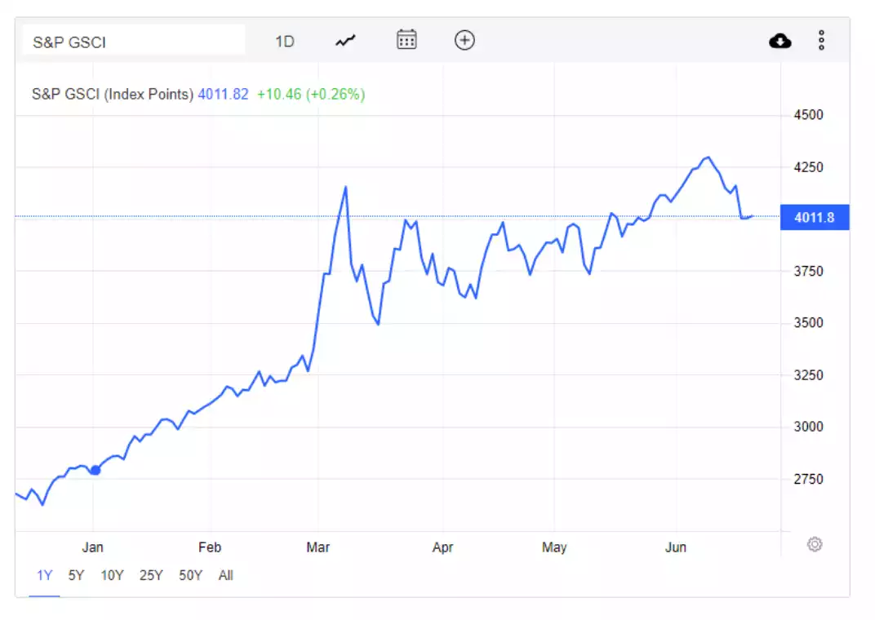Viewport: 875px width, 620px height.
Task: Click the S&P GSCI symbol search field
Action: (134, 41)
